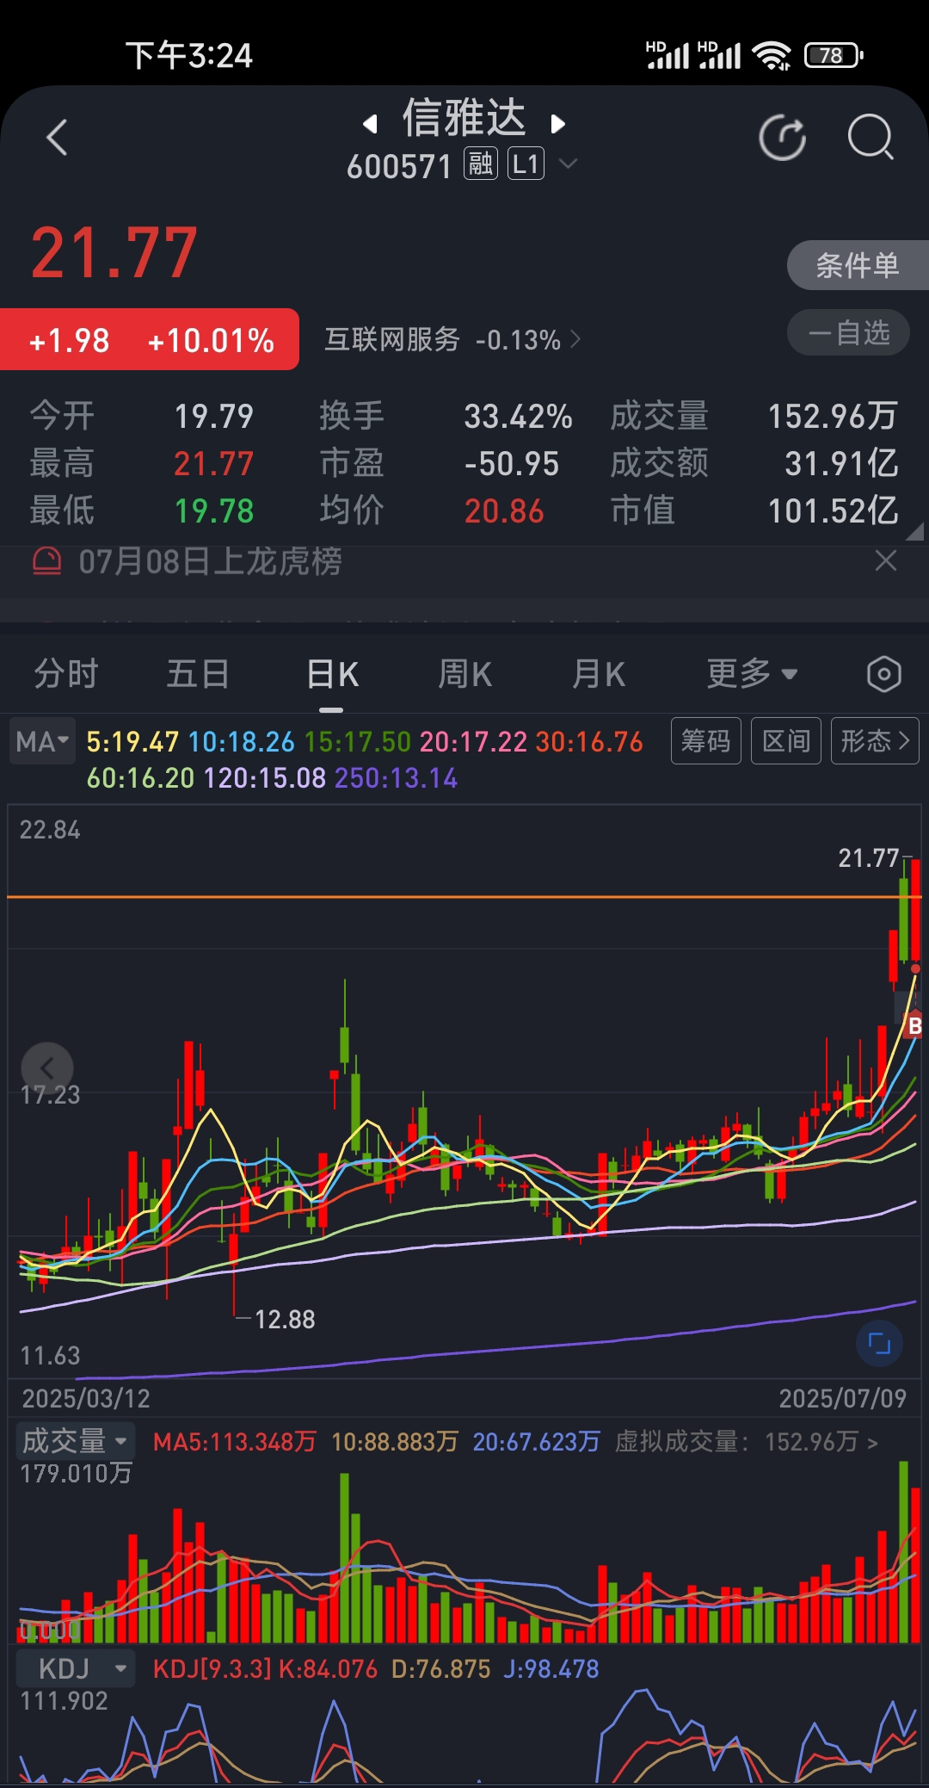Open the 筹码 chip distribution button
Screen dimensions: 929x1788
point(705,740)
